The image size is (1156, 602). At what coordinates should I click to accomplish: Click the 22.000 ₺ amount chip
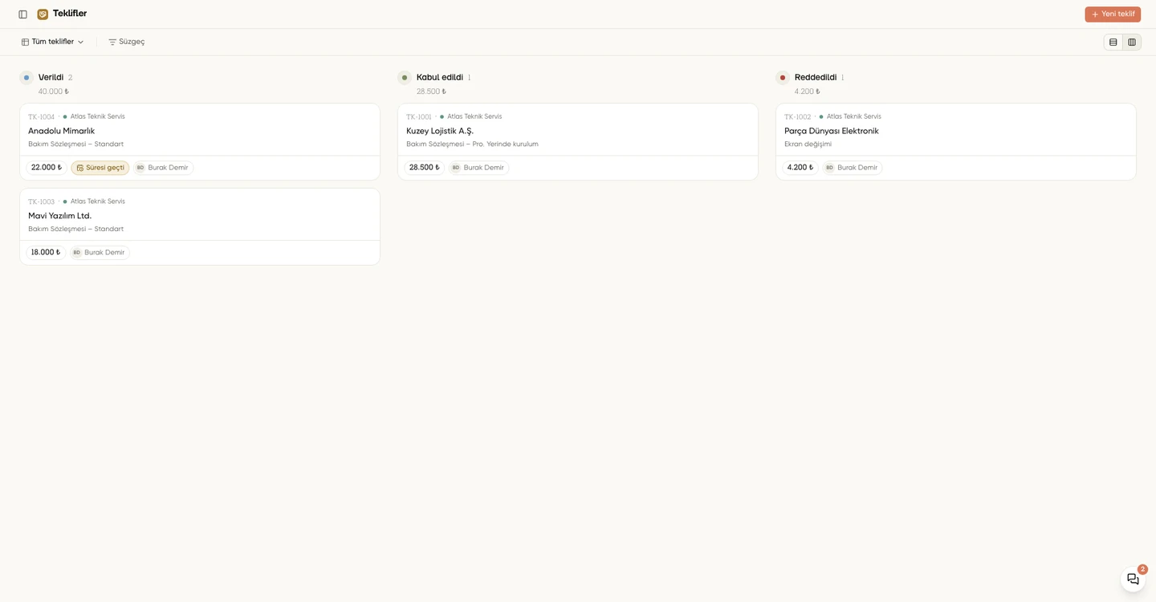tap(47, 168)
